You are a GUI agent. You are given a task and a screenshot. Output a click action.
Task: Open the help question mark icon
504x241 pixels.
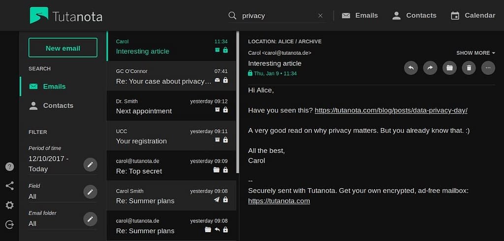10,167
